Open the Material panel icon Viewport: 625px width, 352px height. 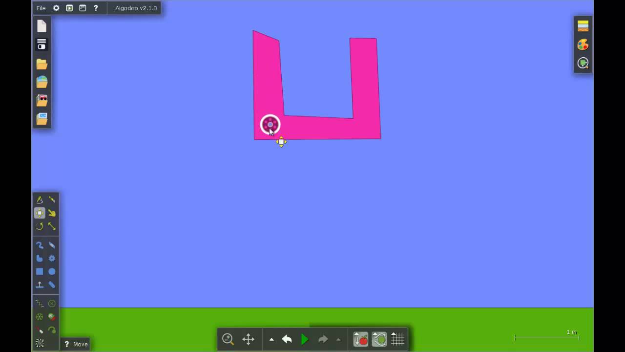[583, 26]
